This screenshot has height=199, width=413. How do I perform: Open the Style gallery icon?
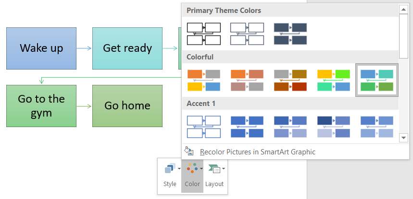click(x=170, y=168)
